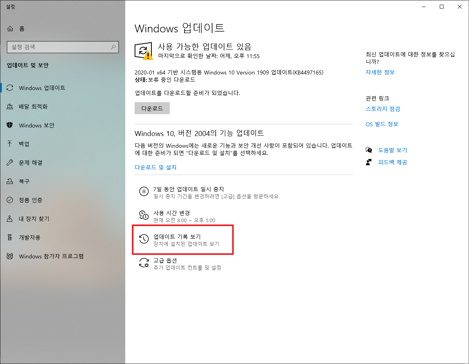
Task: Click the update status warning icon
Action: (x=144, y=51)
